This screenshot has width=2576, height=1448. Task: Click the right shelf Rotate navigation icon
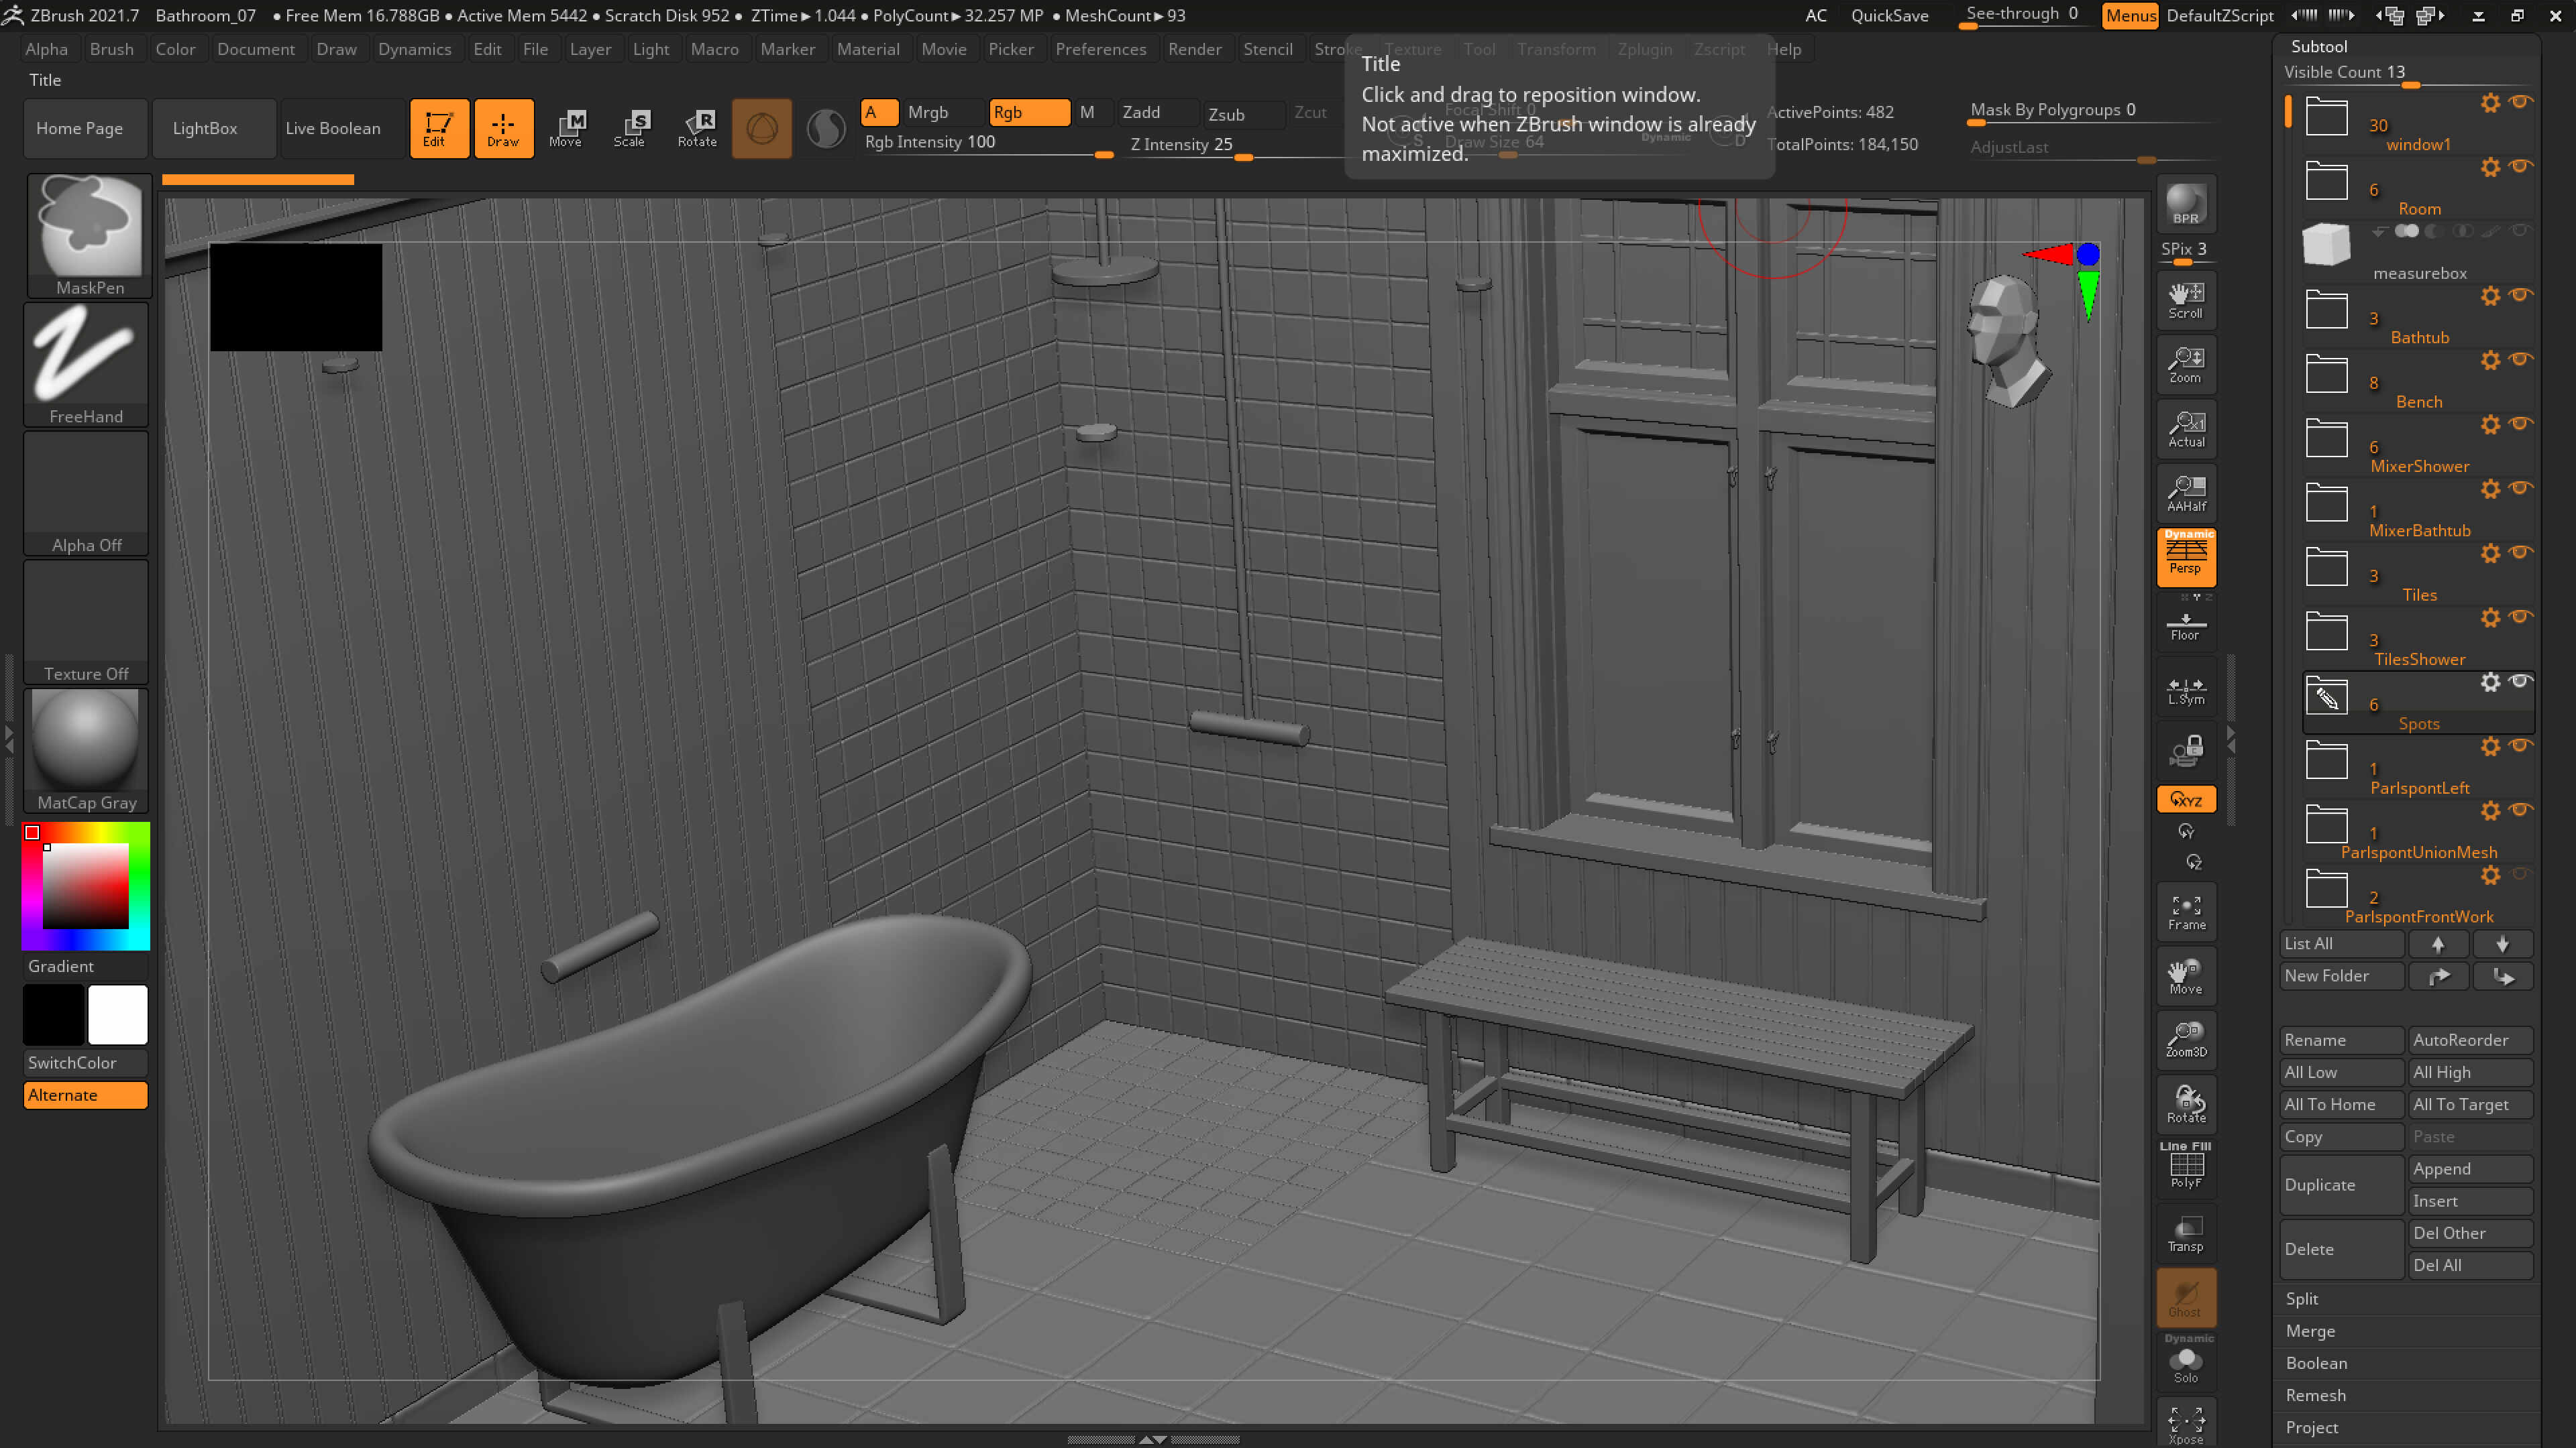[2186, 1104]
